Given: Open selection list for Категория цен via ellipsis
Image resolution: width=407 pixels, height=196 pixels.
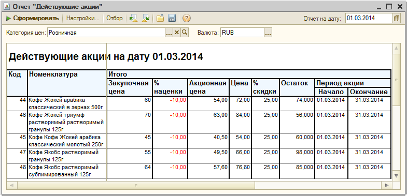Looking at the screenshot, I should [x=169, y=33].
